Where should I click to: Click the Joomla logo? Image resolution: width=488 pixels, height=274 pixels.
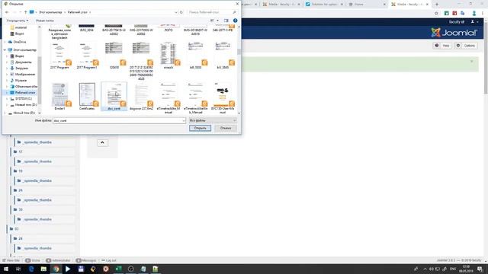click(454, 32)
